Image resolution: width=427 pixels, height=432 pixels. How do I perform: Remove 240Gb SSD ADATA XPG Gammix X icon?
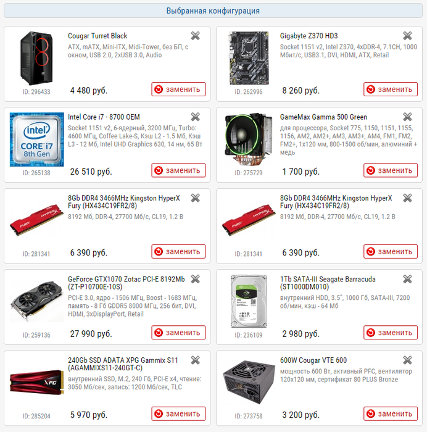tap(196, 360)
